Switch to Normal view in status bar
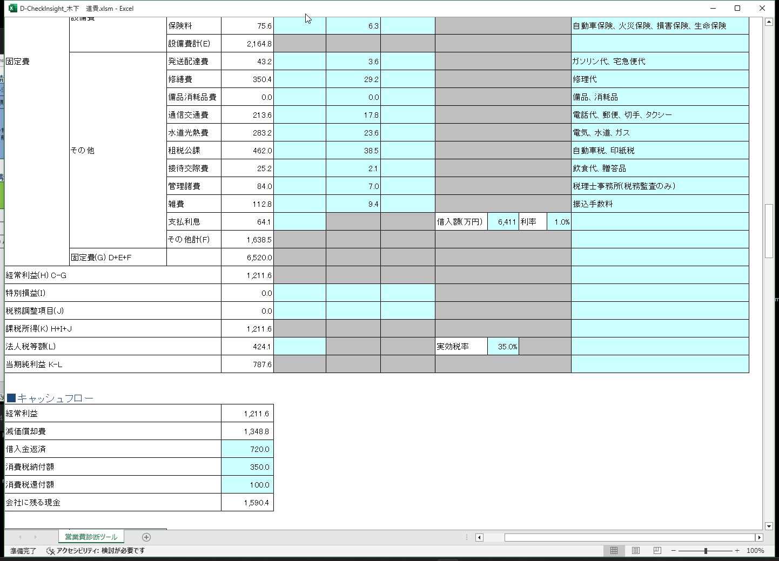 coord(614,551)
